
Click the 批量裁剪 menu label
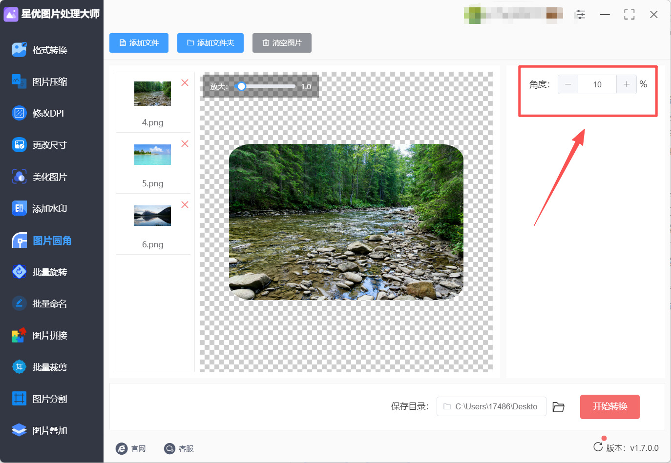pyautogui.click(x=50, y=367)
